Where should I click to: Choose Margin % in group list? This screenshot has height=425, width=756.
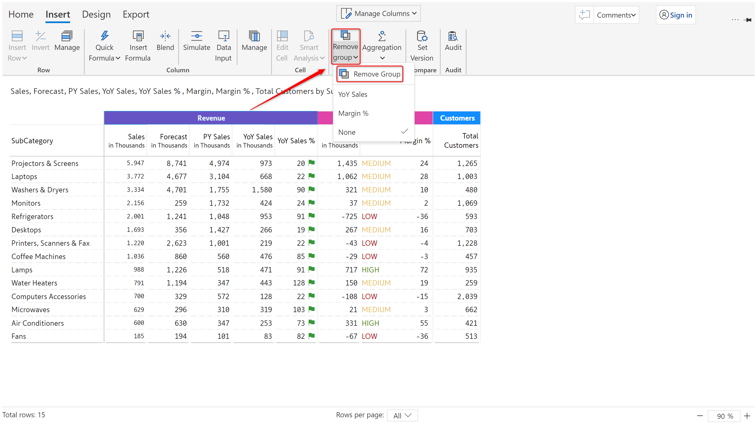[353, 113]
